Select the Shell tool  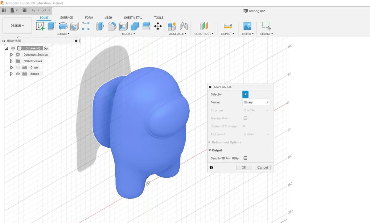pos(123,26)
